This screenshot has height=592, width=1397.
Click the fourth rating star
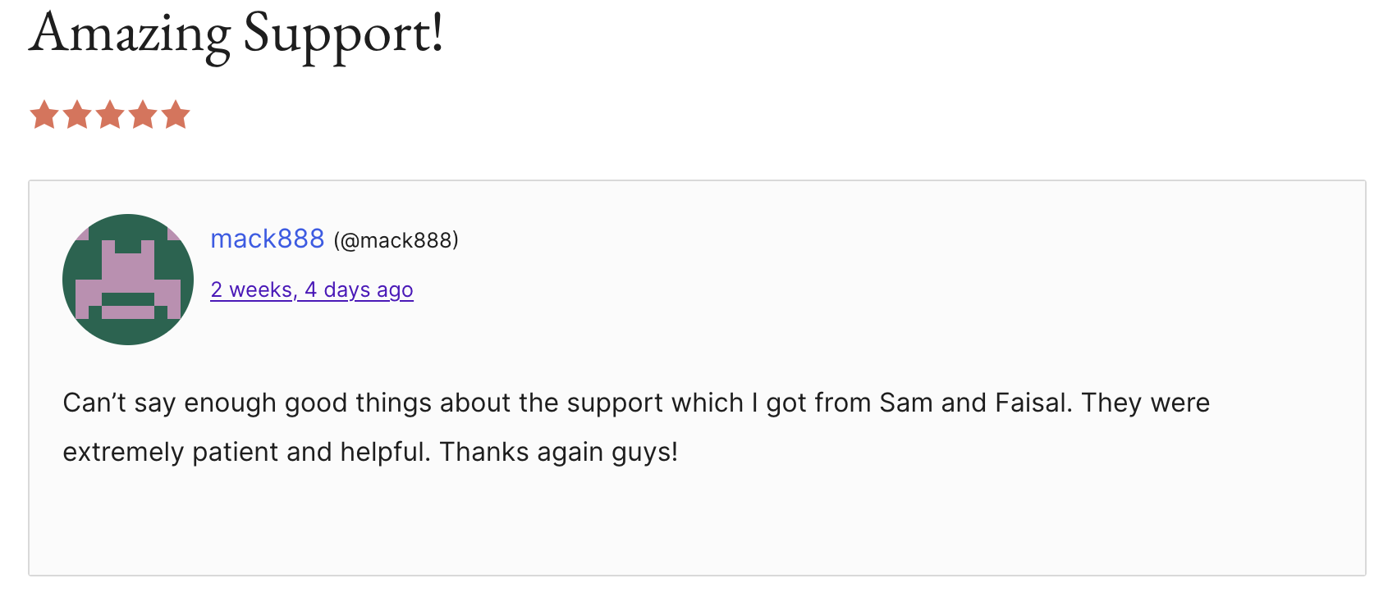[143, 116]
